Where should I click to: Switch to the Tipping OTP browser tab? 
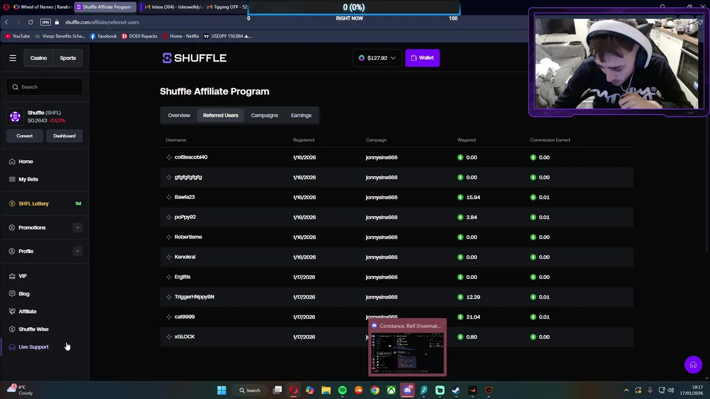226,7
